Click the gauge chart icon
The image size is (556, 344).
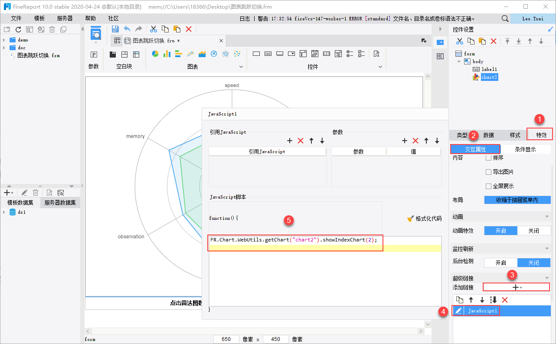click(x=213, y=54)
